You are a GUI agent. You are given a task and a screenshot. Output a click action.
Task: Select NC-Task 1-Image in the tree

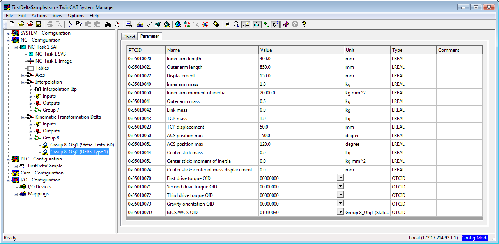point(53,61)
